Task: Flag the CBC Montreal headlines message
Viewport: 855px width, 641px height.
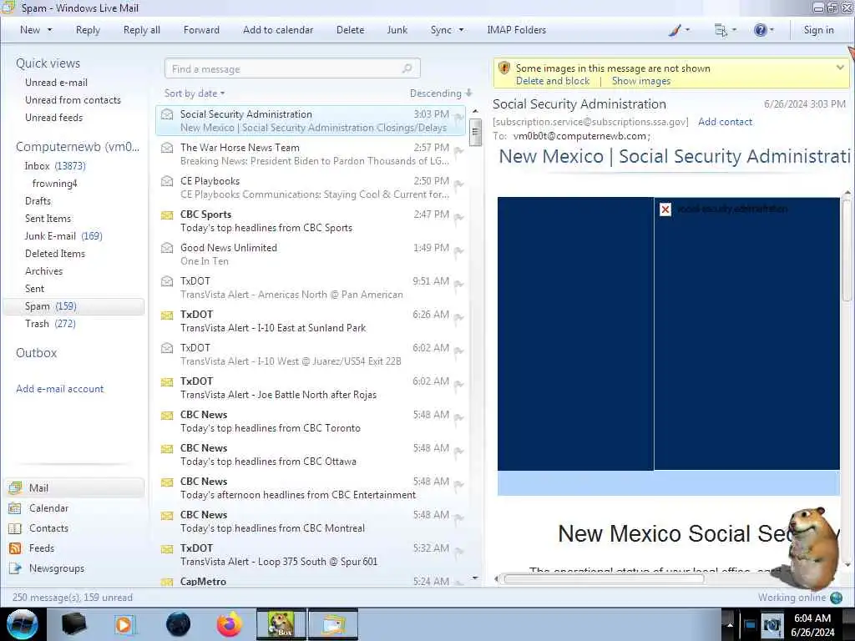Action: [459, 517]
